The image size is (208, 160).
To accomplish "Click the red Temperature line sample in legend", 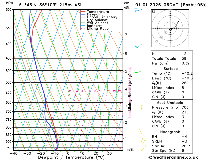I will [x=83, y=12].
